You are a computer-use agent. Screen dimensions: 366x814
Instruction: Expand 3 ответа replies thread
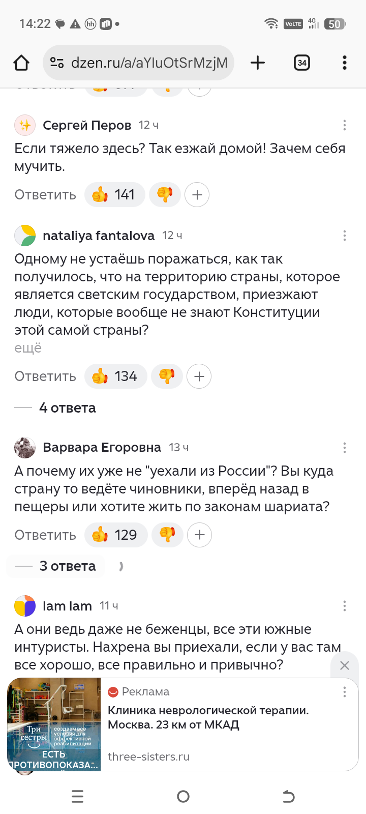point(67,566)
